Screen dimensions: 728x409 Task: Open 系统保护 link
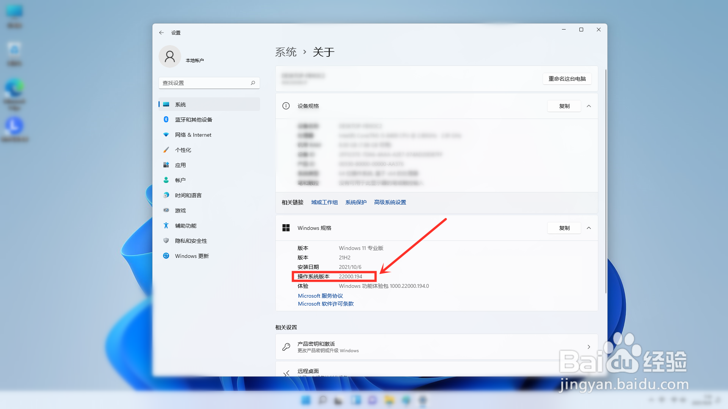click(356, 202)
